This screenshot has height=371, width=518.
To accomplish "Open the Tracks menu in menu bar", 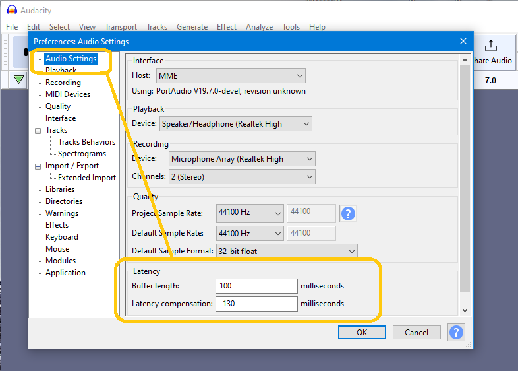I will pyautogui.click(x=157, y=27).
